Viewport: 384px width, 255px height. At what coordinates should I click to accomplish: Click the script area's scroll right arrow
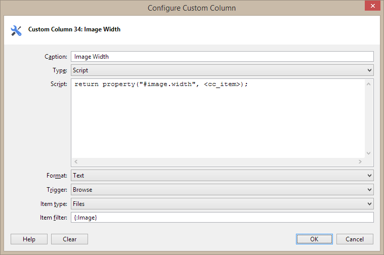pyautogui.click(x=360, y=162)
